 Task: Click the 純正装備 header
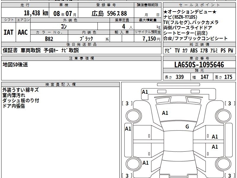click(199, 44)
